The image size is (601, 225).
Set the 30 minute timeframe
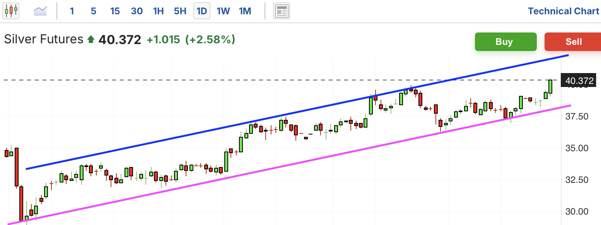[137, 11]
